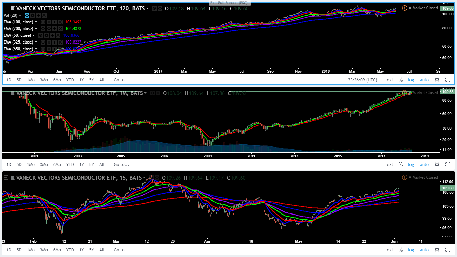This screenshot has height=257, width=457.
Task: Open settings for EMA (50, close)
Action: 46,35
